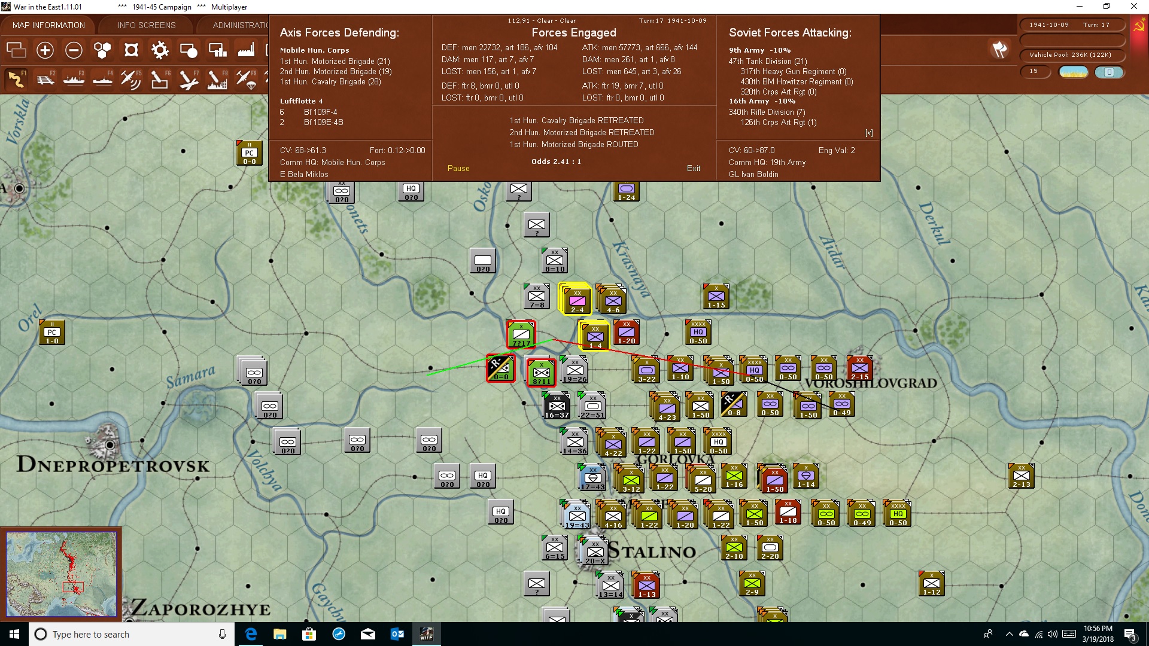The image size is (1149, 646).
Task: Select the F6 bomb unit mode
Action: tap(160, 79)
